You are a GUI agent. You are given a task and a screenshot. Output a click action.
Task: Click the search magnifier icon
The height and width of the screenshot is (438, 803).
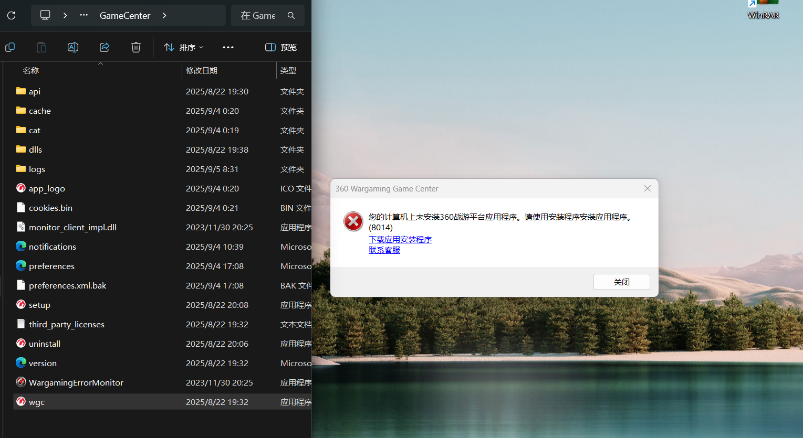[x=291, y=16]
